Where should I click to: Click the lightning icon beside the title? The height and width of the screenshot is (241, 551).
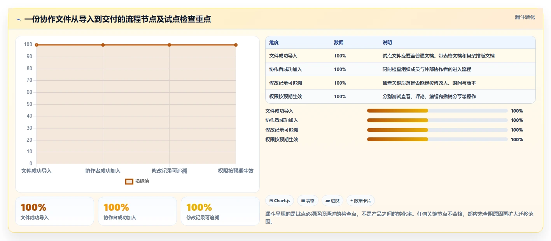19,19
